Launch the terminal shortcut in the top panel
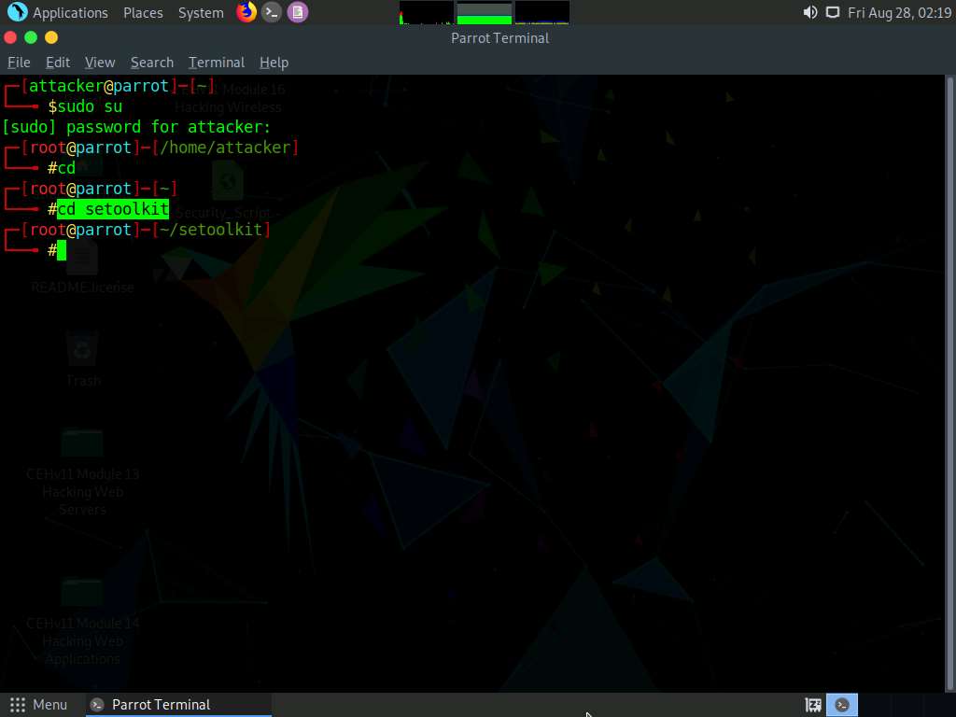Viewport: 956px width, 717px height. click(x=272, y=12)
